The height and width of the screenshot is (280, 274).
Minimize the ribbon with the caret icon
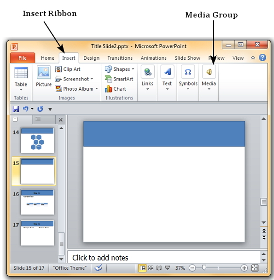point(253,58)
